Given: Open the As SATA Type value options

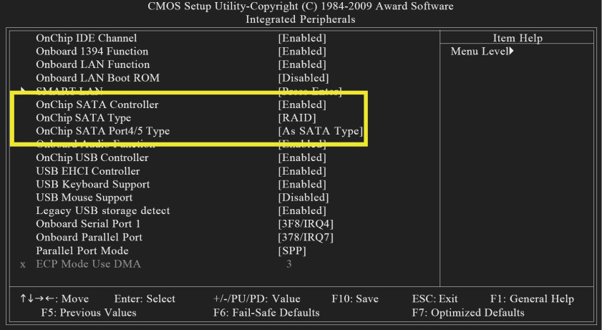Looking at the screenshot, I should coord(320,131).
